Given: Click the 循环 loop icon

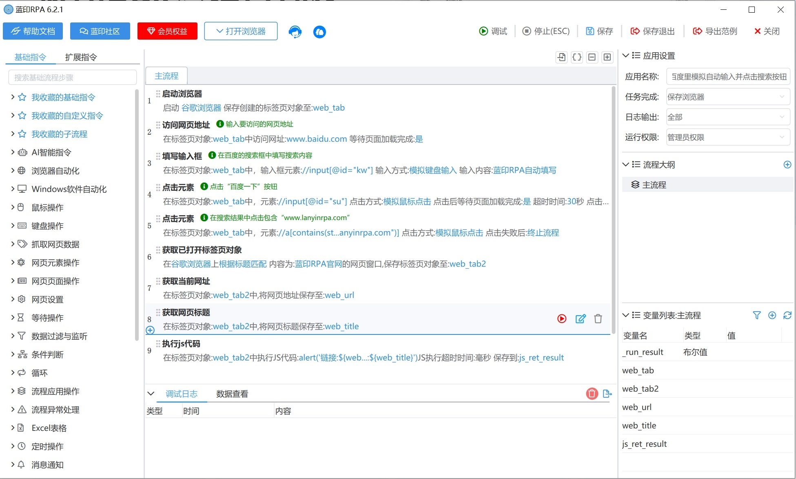Looking at the screenshot, I should coord(22,373).
